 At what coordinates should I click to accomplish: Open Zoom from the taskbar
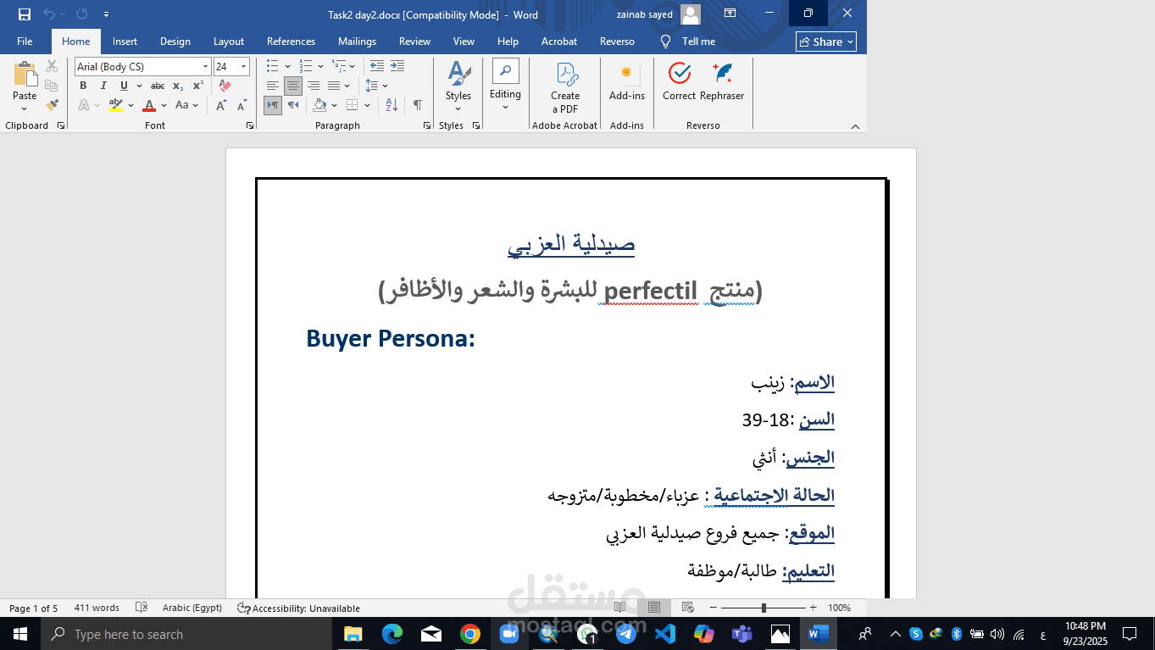pyautogui.click(x=509, y=634)
